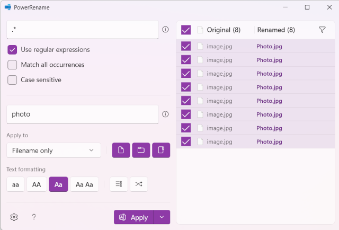Close the PowerRename window
Image resolution: width=339 pixels, height=230 pixels.
(x=329, y=7)
